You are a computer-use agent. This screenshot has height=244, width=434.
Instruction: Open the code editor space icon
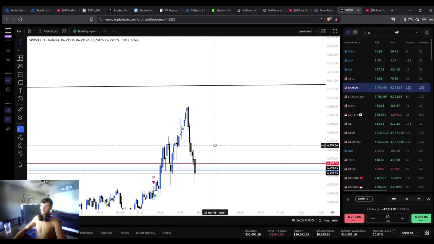pos(8,89)
